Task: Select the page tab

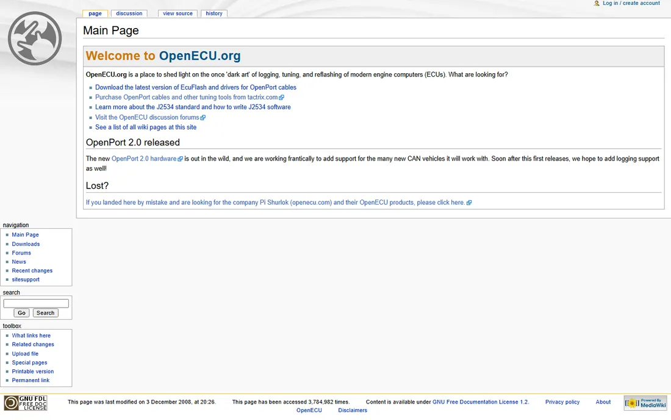Action: click(x=95, y=13)
